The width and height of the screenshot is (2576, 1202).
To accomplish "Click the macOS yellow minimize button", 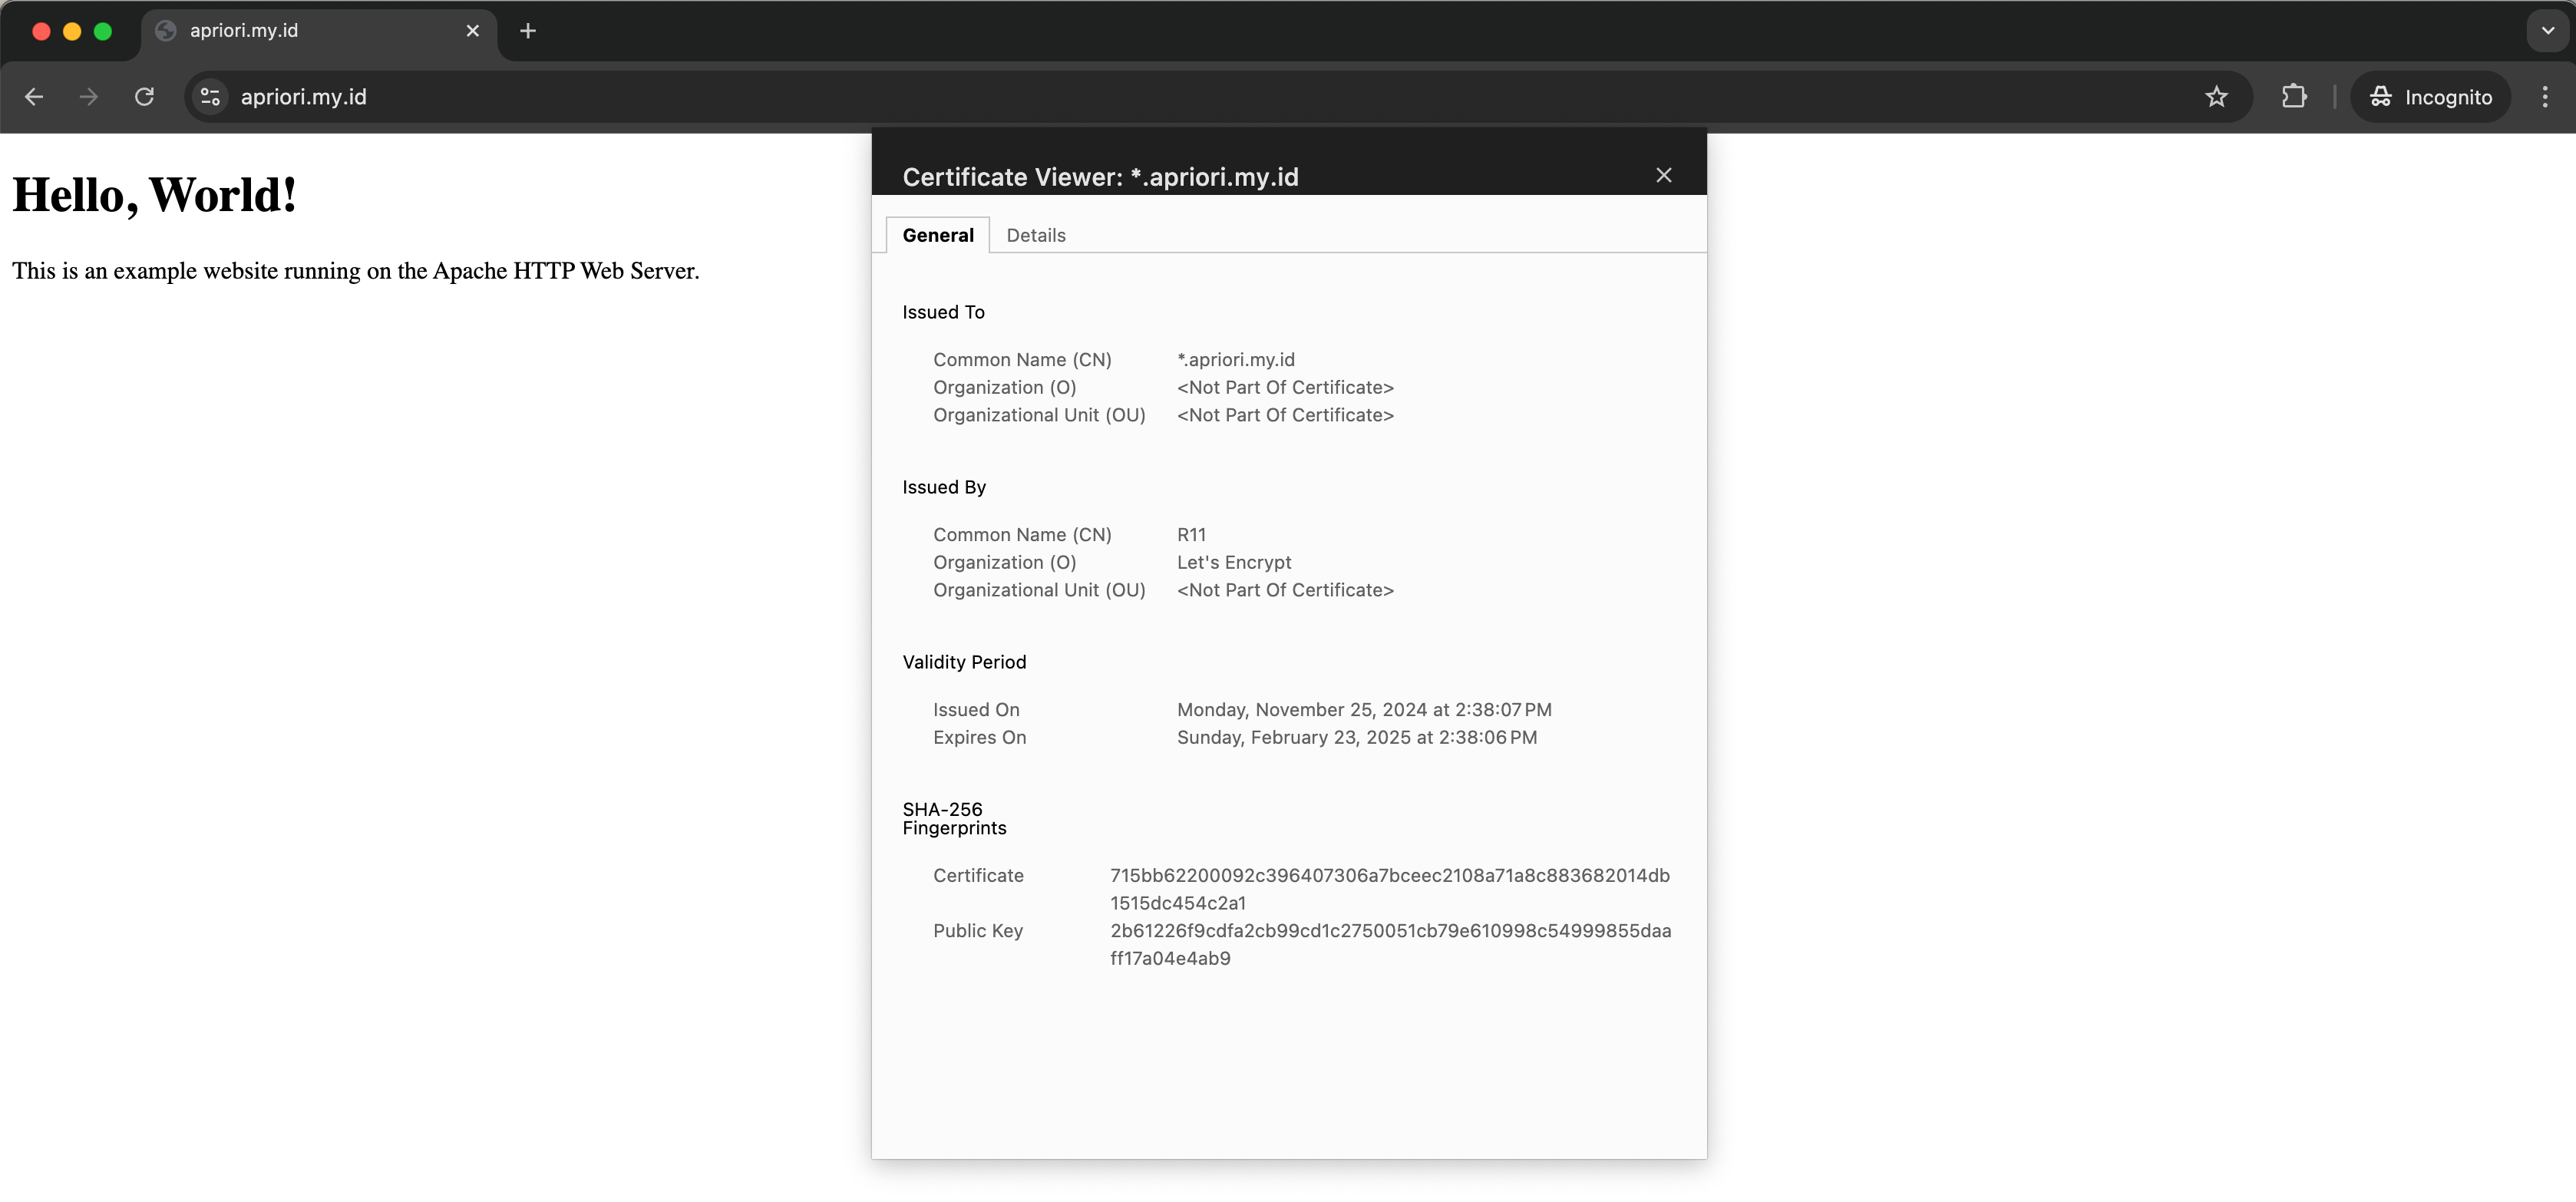I will click(72, 31).
